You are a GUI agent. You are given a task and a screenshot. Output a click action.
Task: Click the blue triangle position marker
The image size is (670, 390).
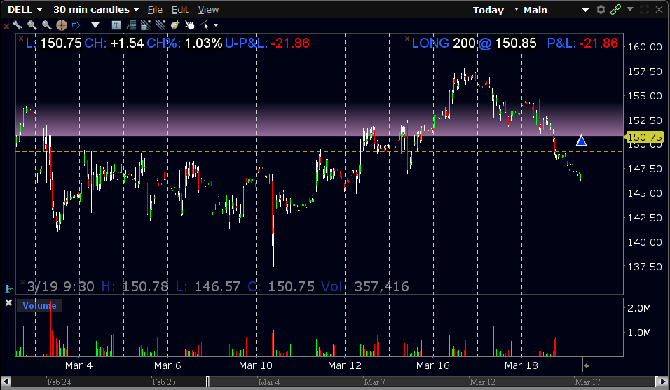pyautogui.click(x=581, y=140)
